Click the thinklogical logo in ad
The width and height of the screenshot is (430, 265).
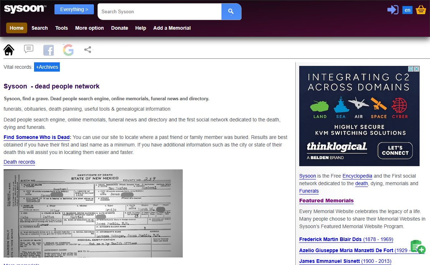[337, 147]
